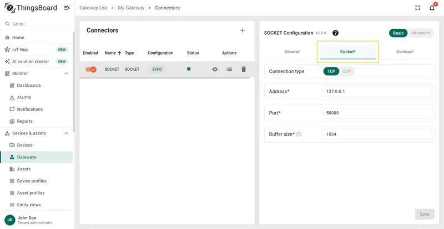The image size is (444, 229).
Task: Open RPC debug icon for SOCKET connector
Action: [215, 69]
